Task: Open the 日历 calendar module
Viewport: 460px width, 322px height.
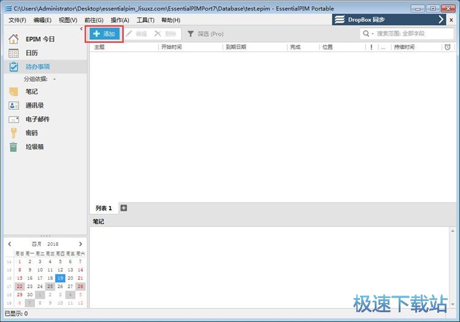Action: click(31, 53)
